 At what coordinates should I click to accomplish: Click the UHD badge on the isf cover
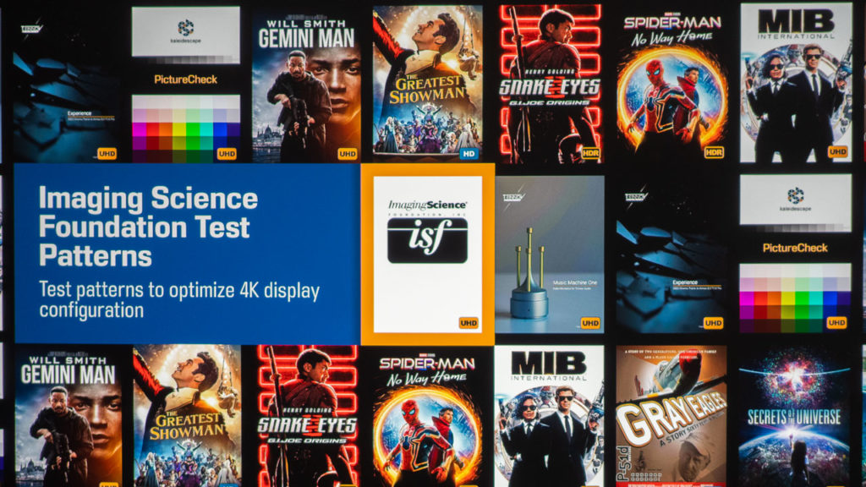coord(469,323)
